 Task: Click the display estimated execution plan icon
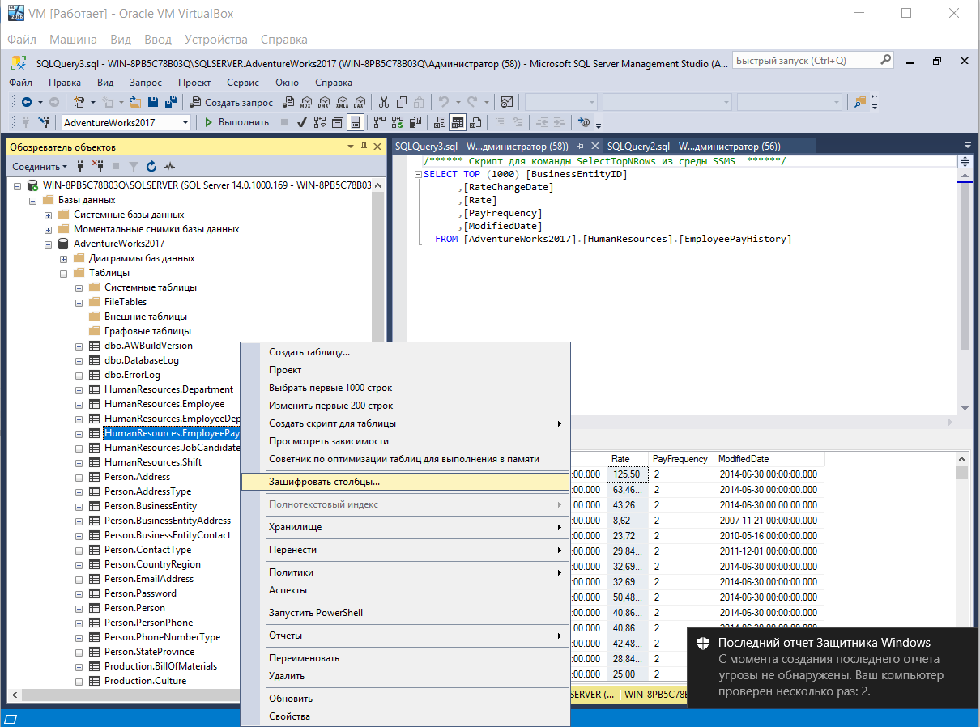click(319, 122)
